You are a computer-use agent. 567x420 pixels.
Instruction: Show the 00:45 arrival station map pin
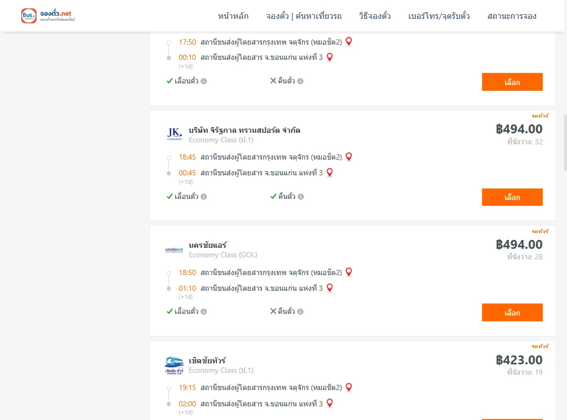pyautogui.click(x=330, y=173)
